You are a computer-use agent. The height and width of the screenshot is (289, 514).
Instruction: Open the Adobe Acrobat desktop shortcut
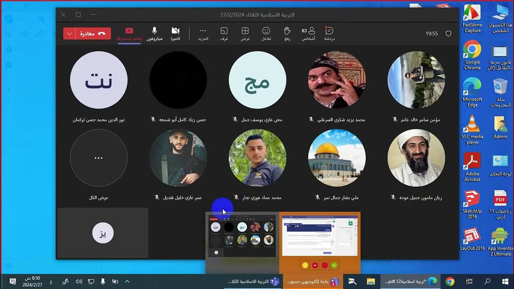[x=473, y=167]
